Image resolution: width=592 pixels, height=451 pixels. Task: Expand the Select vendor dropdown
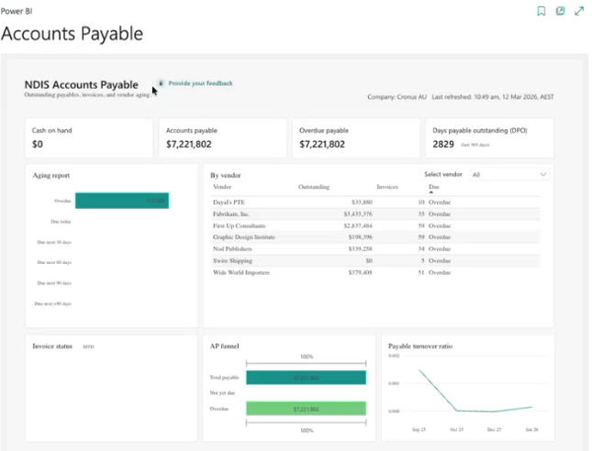(508, 174)
